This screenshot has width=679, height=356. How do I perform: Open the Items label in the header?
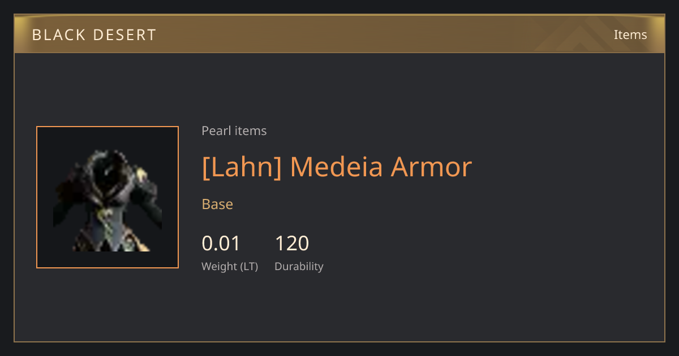click(630, 34)
